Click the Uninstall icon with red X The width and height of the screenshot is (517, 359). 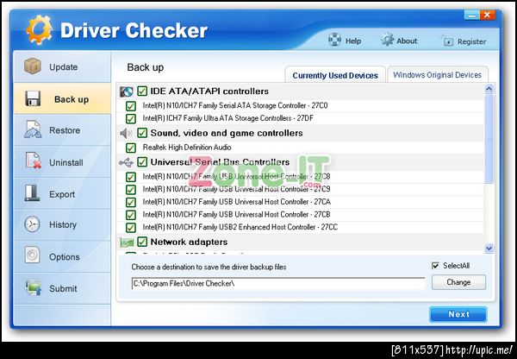[33, 161]
